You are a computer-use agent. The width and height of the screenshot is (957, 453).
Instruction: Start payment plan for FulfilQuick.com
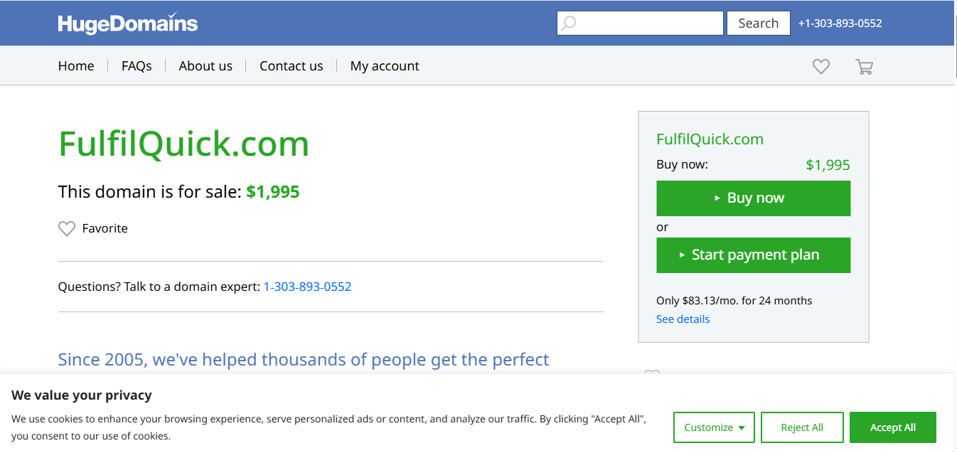pyautogui.click(x=753, y=255)
